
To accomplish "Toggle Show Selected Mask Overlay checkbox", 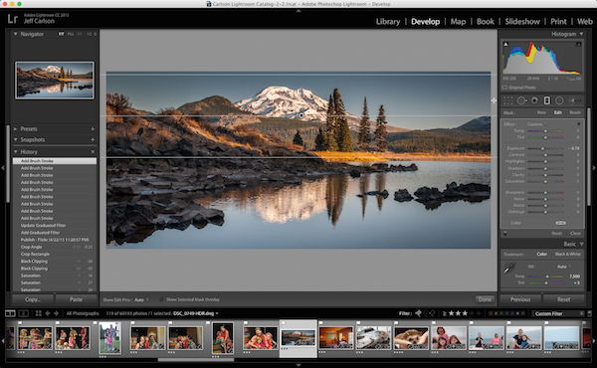I will (161, 299).
